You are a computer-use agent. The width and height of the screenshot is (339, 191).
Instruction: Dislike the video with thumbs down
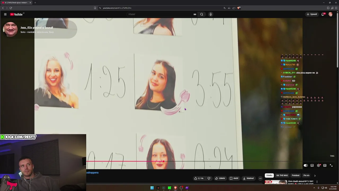[209, 178]
